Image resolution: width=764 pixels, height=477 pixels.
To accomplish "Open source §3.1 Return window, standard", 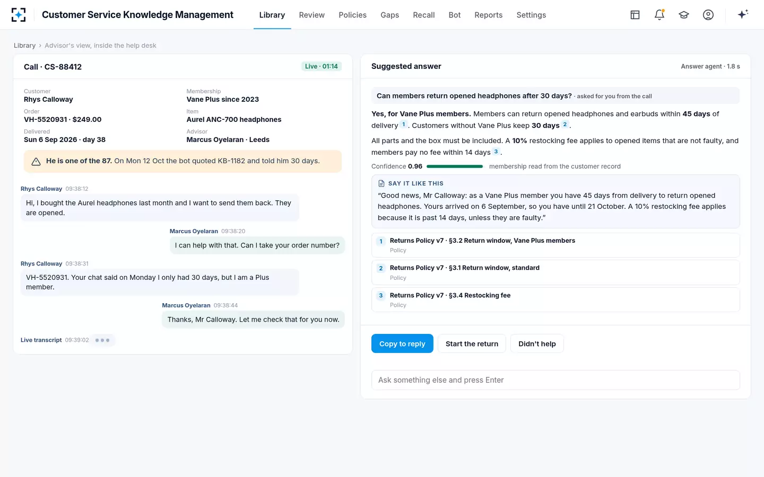I will tap(555, 272).
